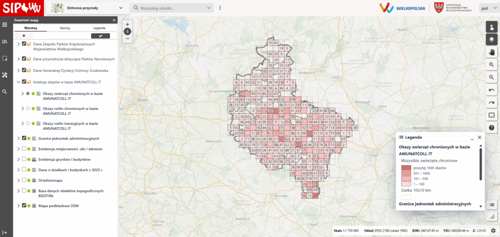Switch to the Legenda tab
Image resolution: width=500 pixels, height=237 pixels.
99,28
